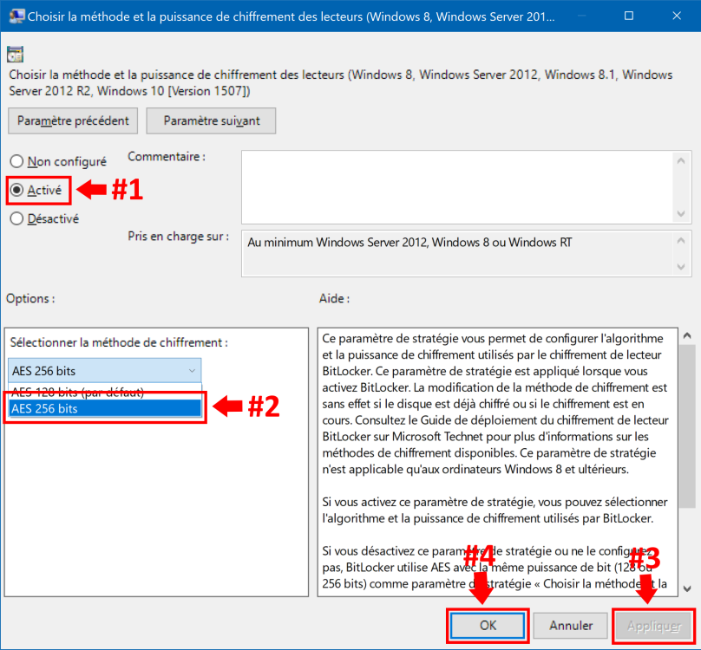Click the Aide panel scrollbar thumb

(686, 425)
